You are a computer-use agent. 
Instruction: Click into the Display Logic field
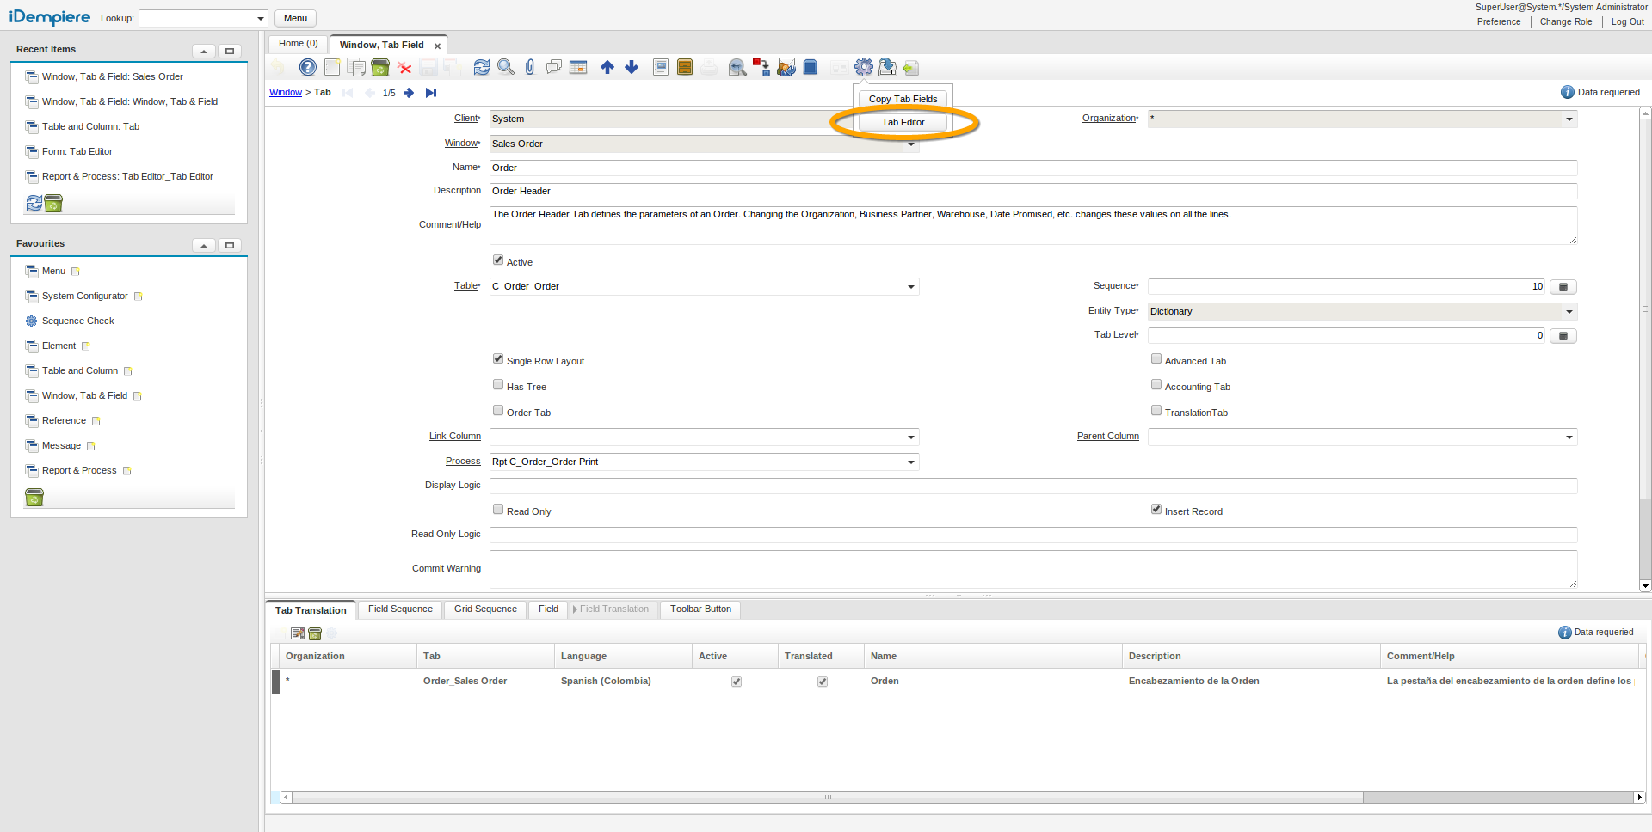pos(1032,486)
